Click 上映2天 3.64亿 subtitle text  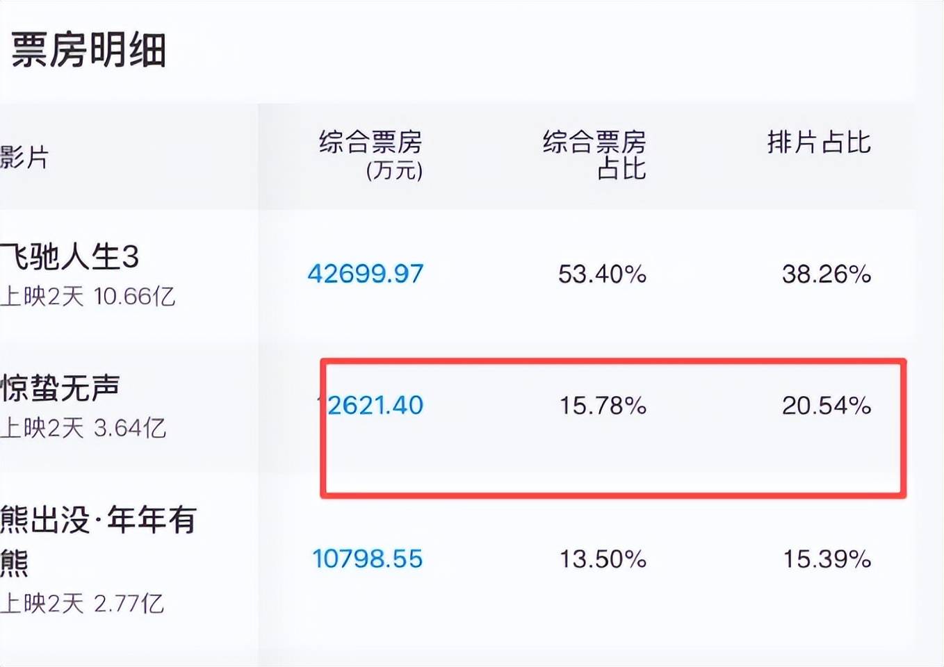[x=83, y=428]
